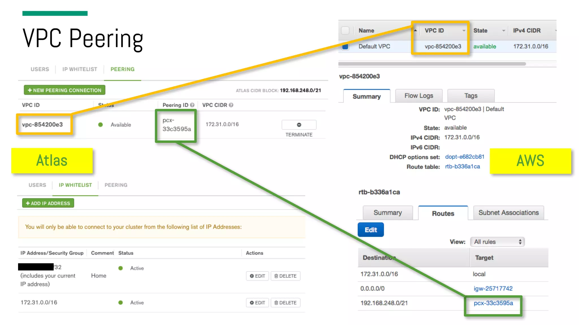This screenshot has height=325, width=579.
Task: Select the active IP Whitelist tab
Action: click(75, 185)
